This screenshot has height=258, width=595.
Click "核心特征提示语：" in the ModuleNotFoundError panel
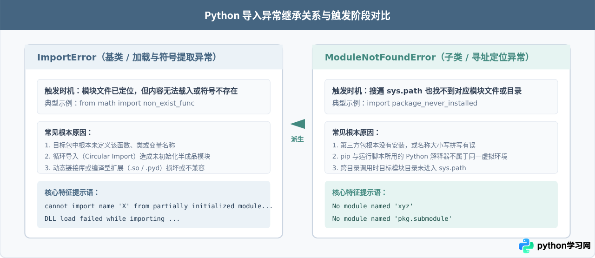click(359, 192)
